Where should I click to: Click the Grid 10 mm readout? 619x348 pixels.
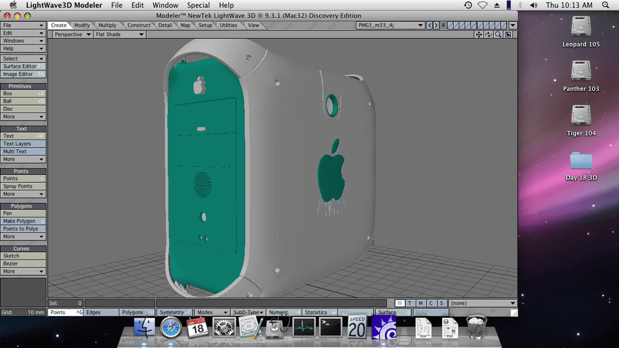coord(23,312)
